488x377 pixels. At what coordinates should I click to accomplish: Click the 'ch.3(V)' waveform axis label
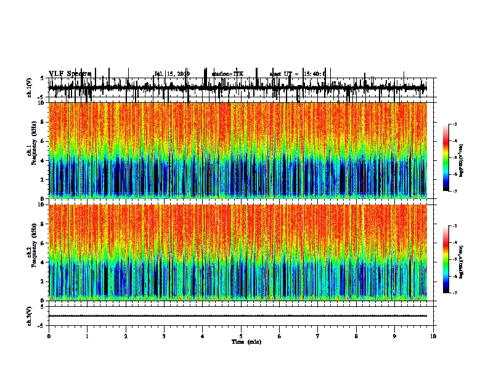[x=30, y=316]
